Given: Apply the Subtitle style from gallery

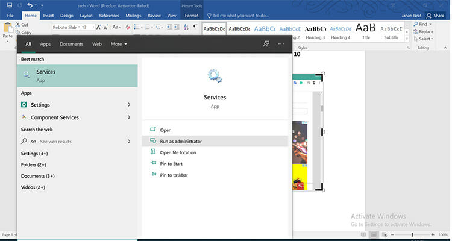Looking at the screenshot, I should click(391, 33).
